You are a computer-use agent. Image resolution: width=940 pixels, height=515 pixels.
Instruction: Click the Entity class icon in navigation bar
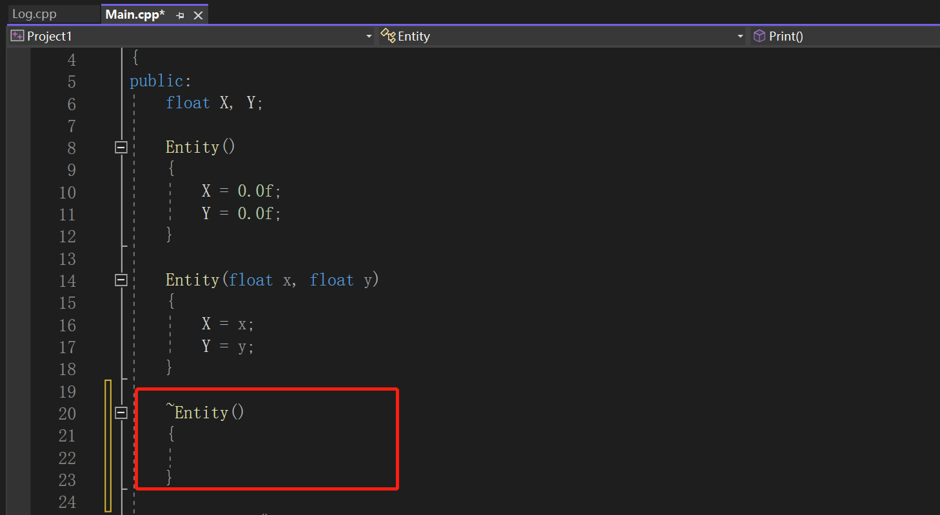click(x=387, y=35)
